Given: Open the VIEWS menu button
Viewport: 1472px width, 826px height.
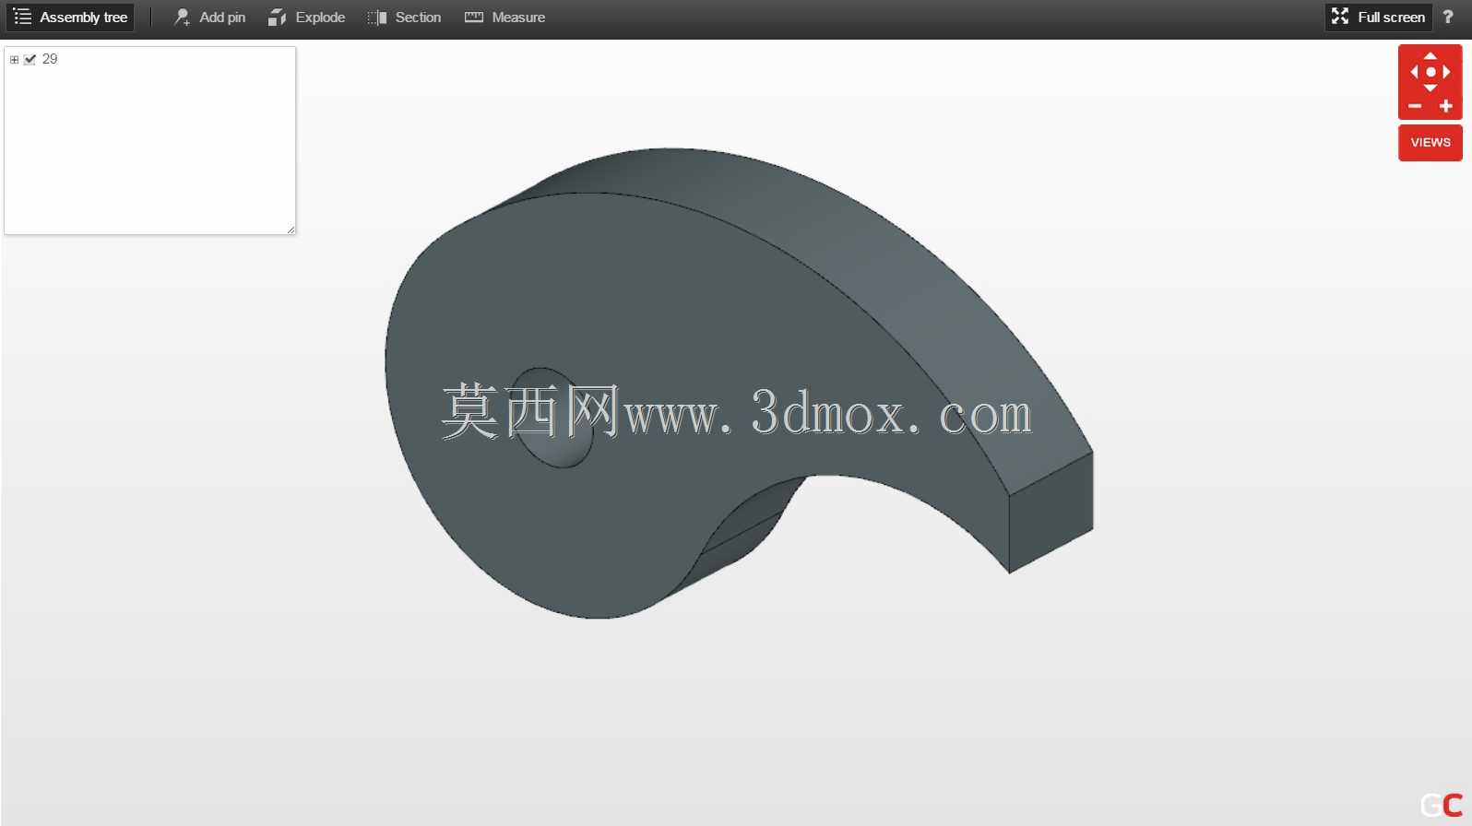Looking at the screenshot, I should 1430,143.
